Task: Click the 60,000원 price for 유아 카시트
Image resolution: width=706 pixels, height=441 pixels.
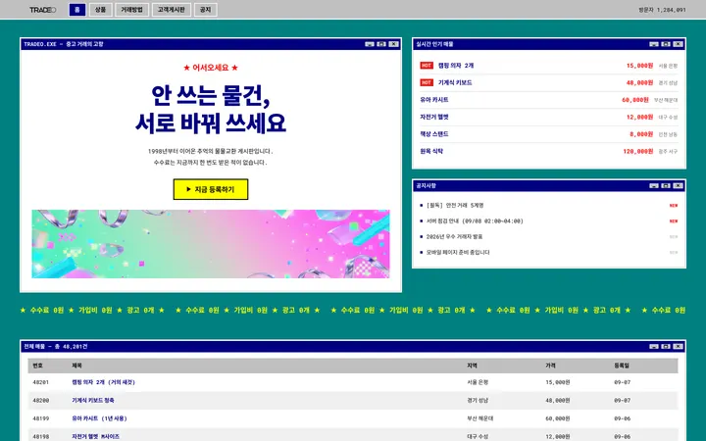Action: click(637, 100)
